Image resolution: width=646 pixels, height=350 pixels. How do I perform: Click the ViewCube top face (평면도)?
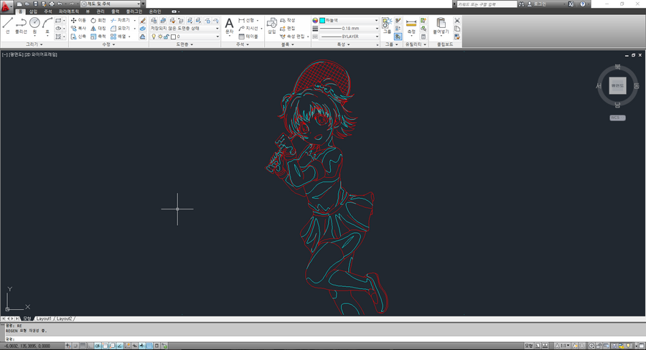coord(617,85)
